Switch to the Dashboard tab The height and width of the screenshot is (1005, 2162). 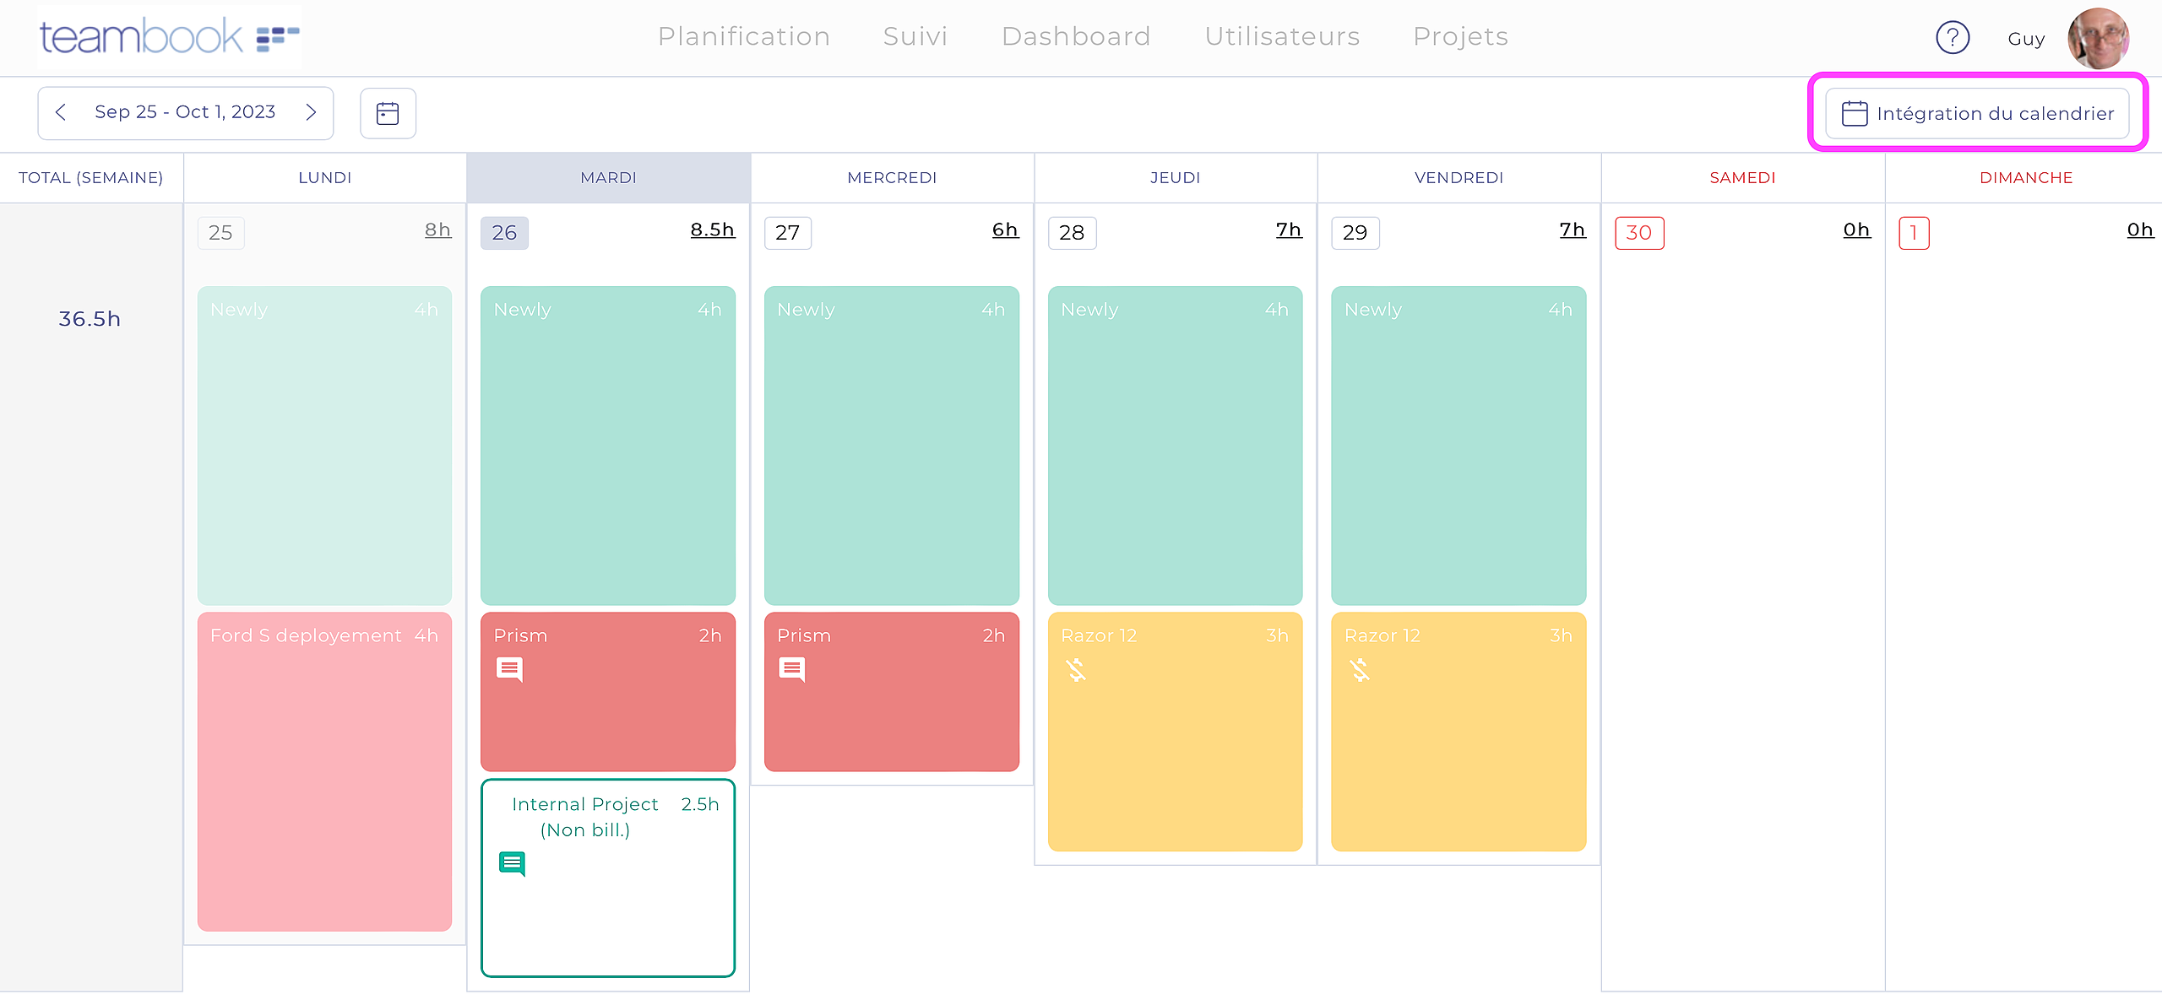1076,36
